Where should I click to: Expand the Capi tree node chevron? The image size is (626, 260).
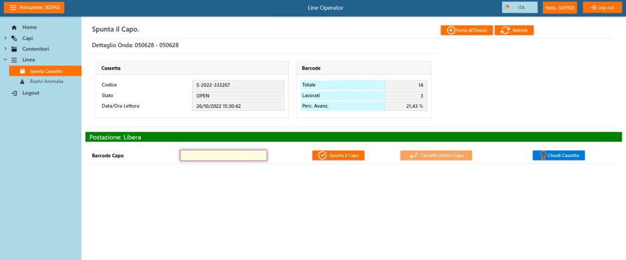(5, 38)
